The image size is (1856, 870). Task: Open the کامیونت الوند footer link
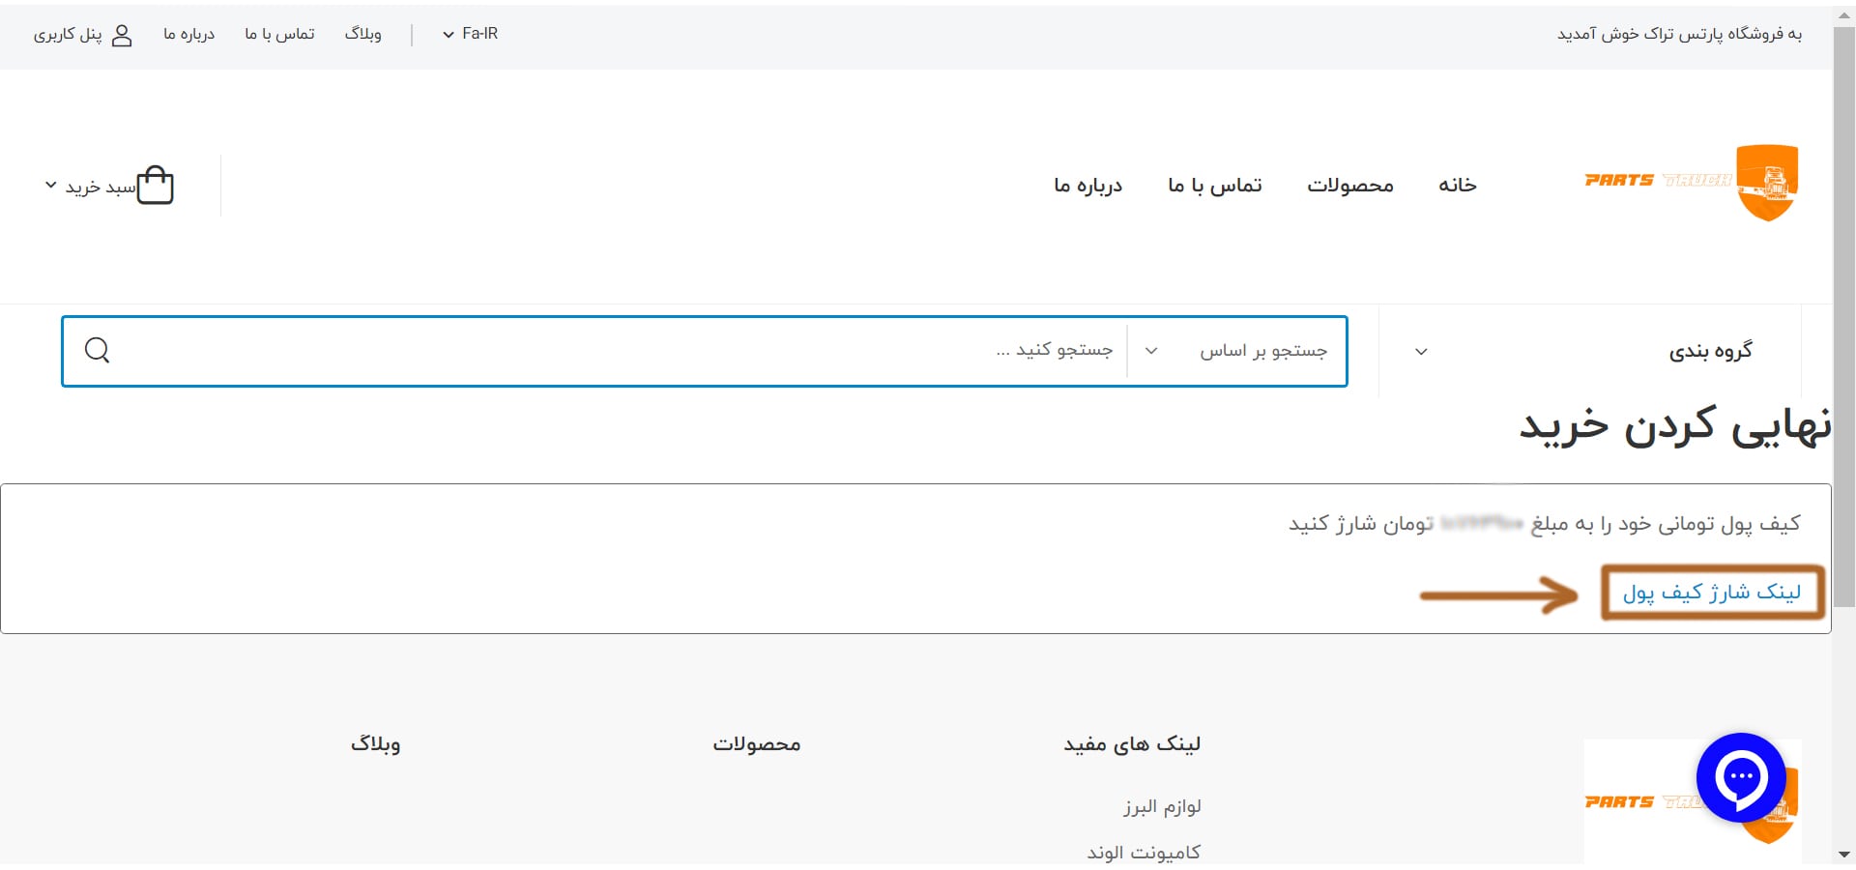point(1144,852)
